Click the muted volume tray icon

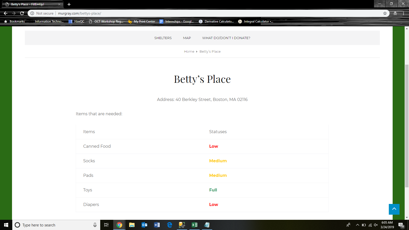point(376,225)
